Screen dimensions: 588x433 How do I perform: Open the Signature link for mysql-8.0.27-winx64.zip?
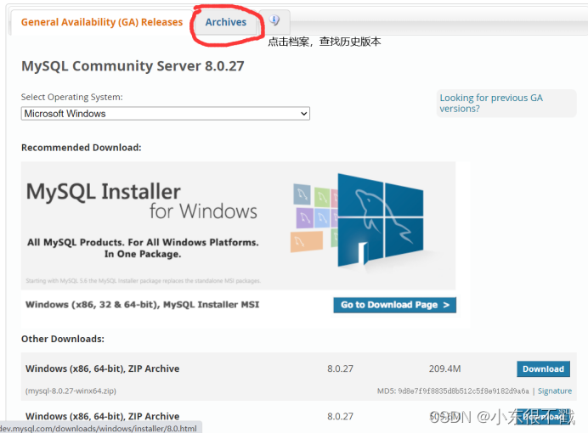(x=555, y=391)
